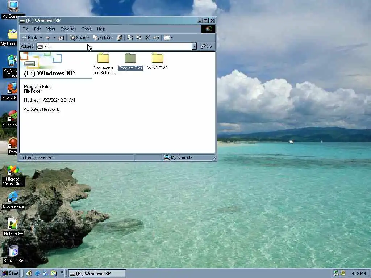Click the K-Meleon desktop shortcut
Image resolution: width=371 pixels, height=278 pixels.
point(11,119)
